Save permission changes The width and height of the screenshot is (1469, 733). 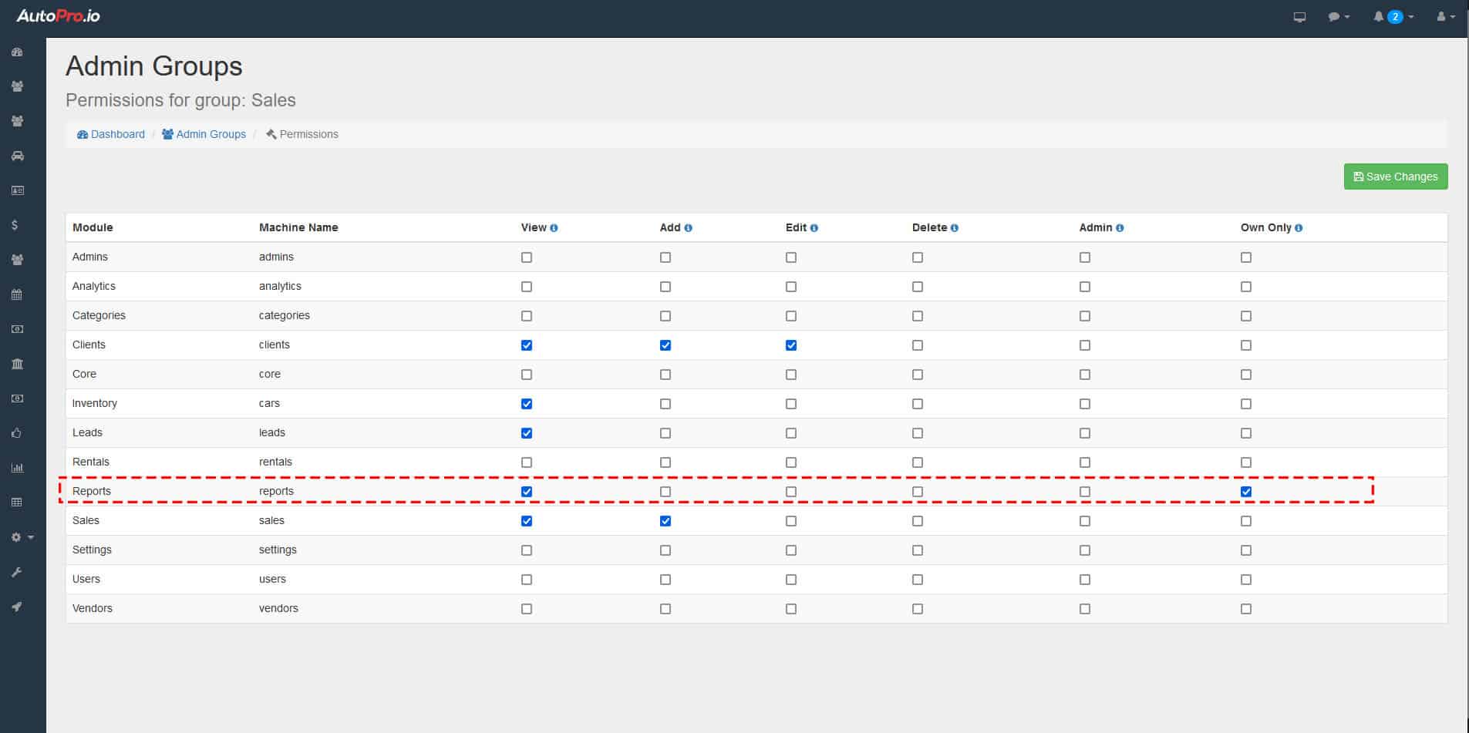click(1396, 177)
